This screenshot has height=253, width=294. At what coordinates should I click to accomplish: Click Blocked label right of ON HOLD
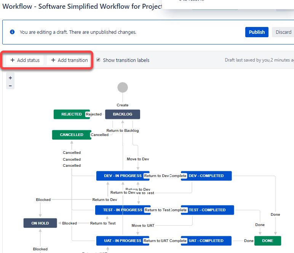70,223
